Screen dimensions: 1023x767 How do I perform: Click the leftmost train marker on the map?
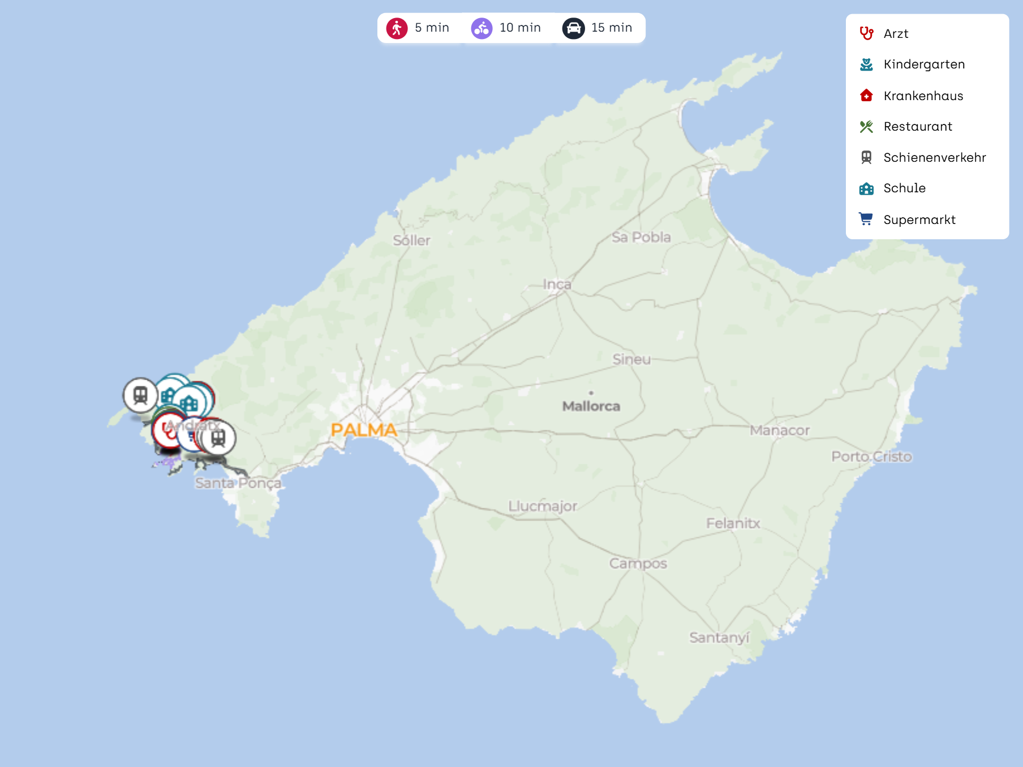coord(140,395)
